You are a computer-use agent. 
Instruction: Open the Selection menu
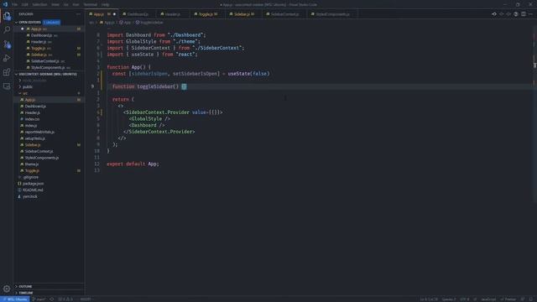(39, 4)
